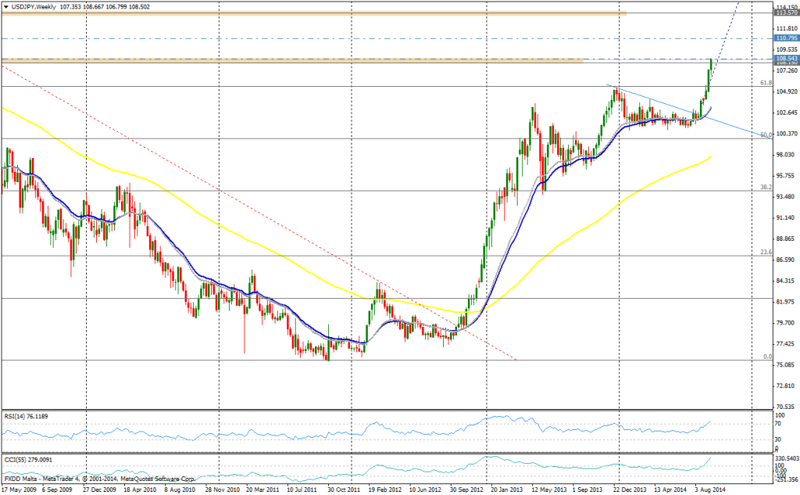Image resolution: width=800 pixels, height=495 pixels.
Task: Open the chart menu arrow beside USDJPY
Action: pos(6,6)
